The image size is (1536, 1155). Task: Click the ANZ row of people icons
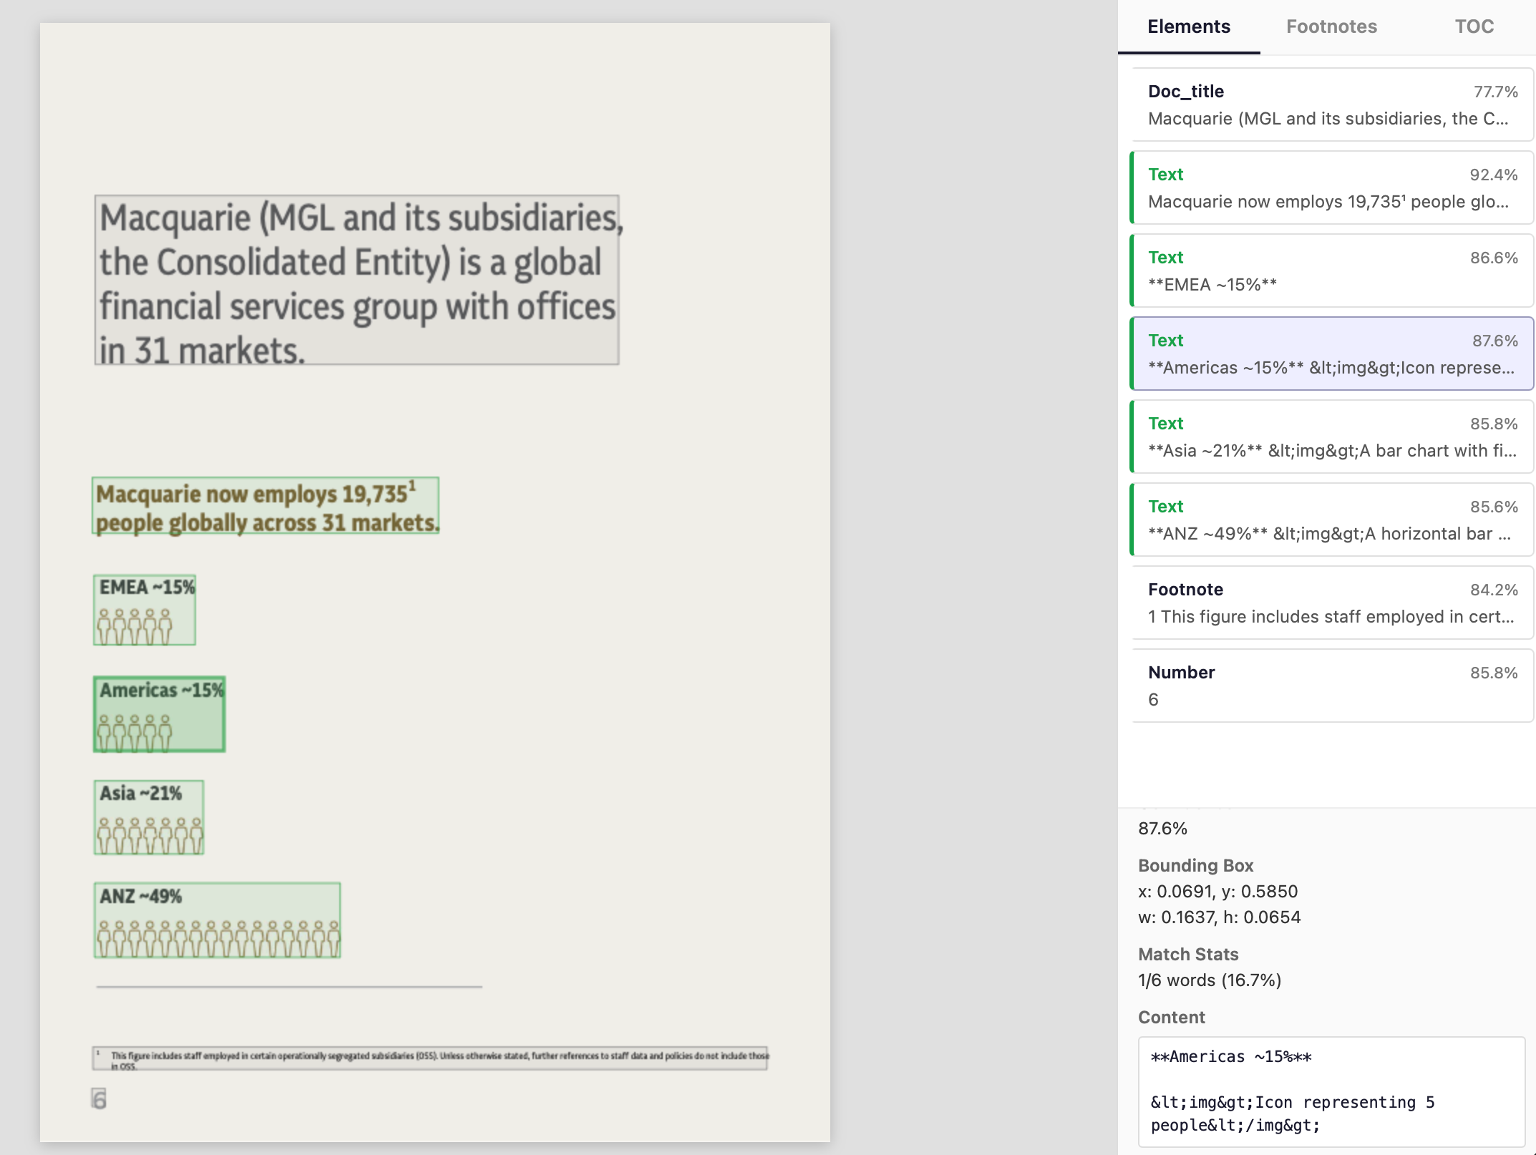click(x=218, y=939)
